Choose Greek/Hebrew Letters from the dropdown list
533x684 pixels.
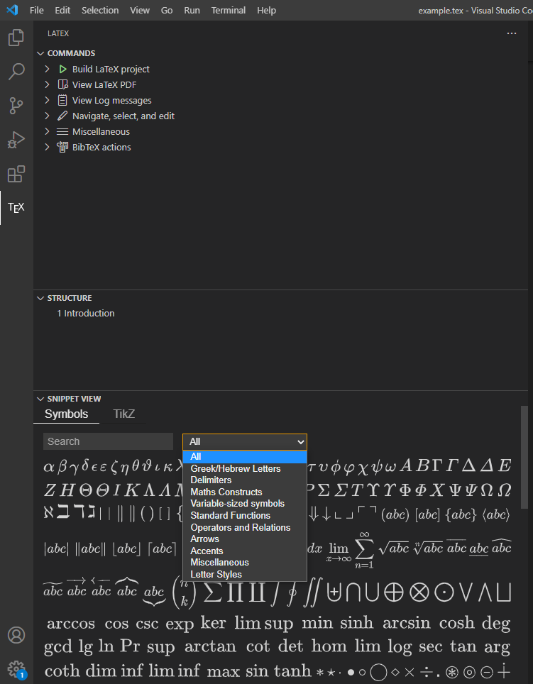tap(236, 468)
